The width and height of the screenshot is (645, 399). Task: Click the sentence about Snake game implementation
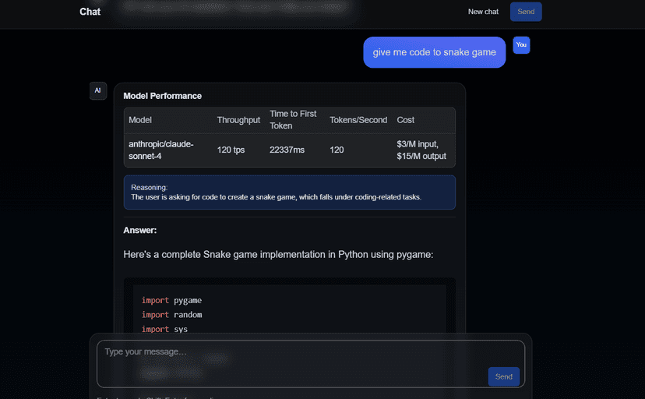[x=278, y=255]
